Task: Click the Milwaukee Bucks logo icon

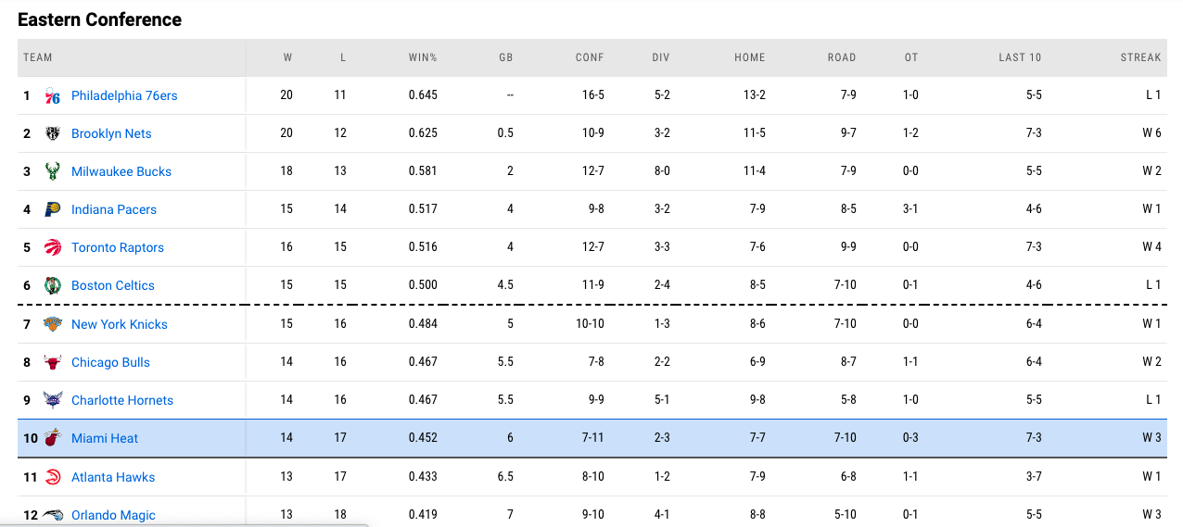Action: pos(53,171)
